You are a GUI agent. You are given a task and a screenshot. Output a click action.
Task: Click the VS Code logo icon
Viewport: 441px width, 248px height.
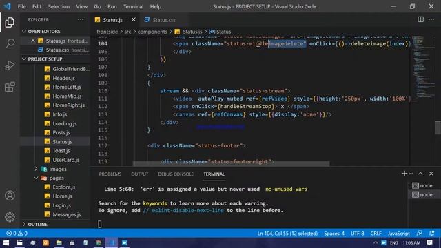tap(7, 6)
